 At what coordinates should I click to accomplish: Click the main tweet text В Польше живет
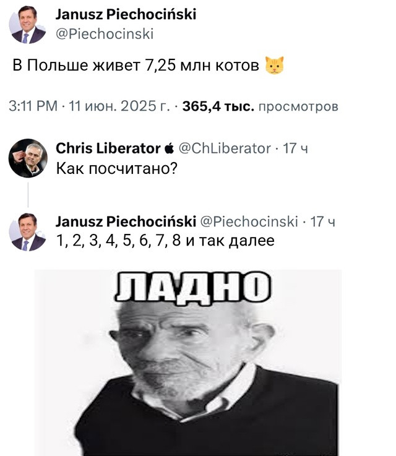click(136, 65)
